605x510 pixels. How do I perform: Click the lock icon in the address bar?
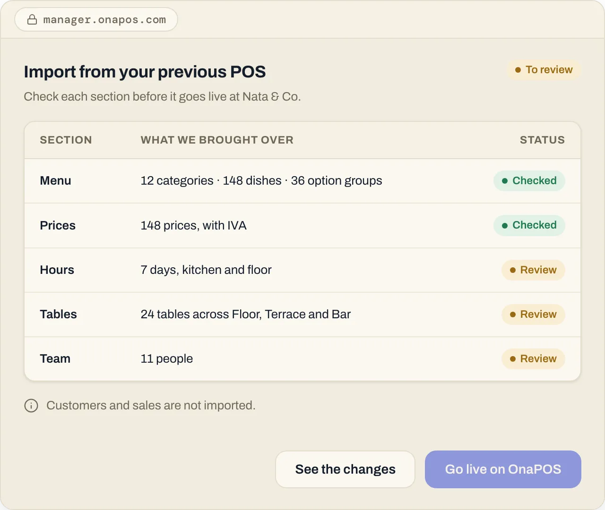pyautogui.click(x=32, y=20)
